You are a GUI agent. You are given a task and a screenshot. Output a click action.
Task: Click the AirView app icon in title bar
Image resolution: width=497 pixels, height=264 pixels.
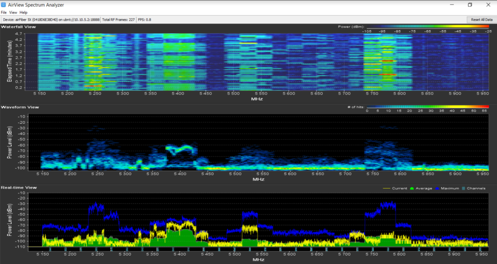(x=4, y=4)
